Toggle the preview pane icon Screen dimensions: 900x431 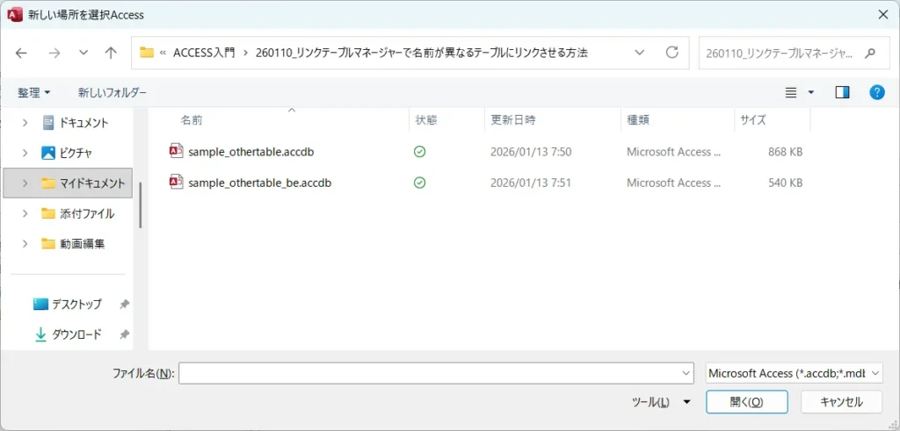click(x=842, y=92)
